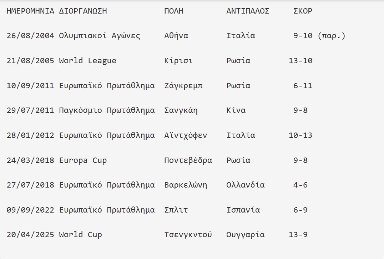Click the city Τσενγκντού
Image resolution: width=384 pixels, height=259 pixels.
tap(188, 234)
